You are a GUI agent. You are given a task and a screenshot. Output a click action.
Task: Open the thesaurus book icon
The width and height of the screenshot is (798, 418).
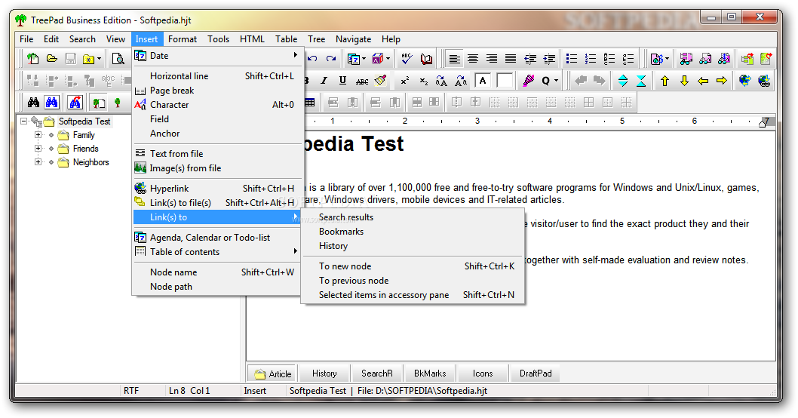[x=426, y=59]
